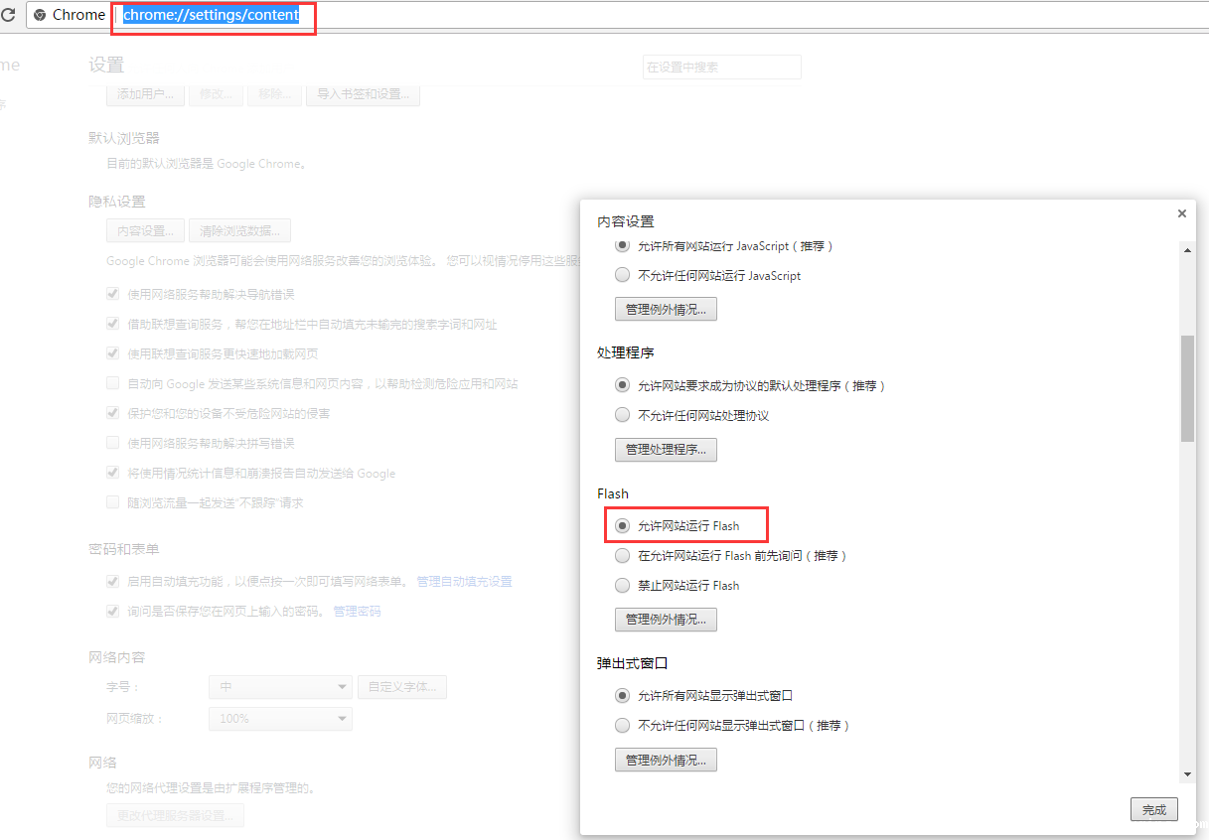Click 管理例外情况 button under Flash

click(x=666, y=620)
